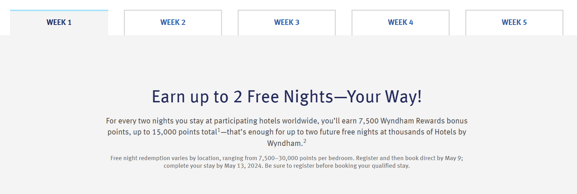Click "Be sure to register before booking" sentence

tap(337, 166)
